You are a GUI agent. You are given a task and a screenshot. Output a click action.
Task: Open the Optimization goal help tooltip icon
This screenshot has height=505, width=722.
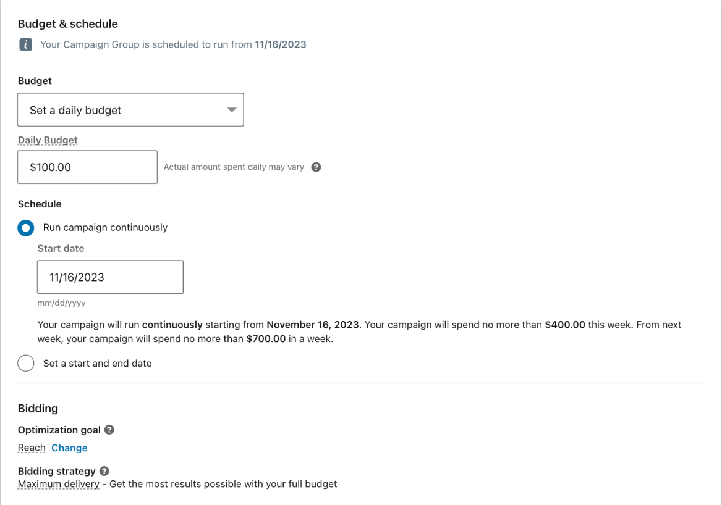pyautogui.click(x=109, y=430)
